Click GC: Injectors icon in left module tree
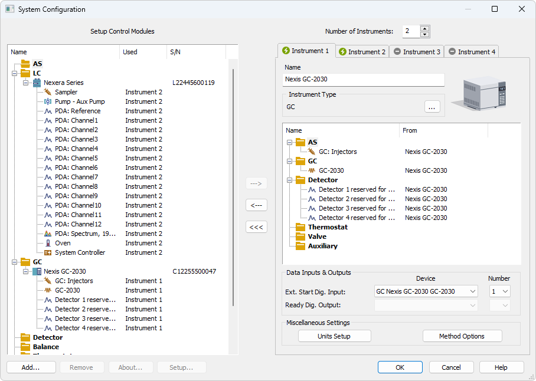This screenshot has width=536, height=381. [48, 281]
